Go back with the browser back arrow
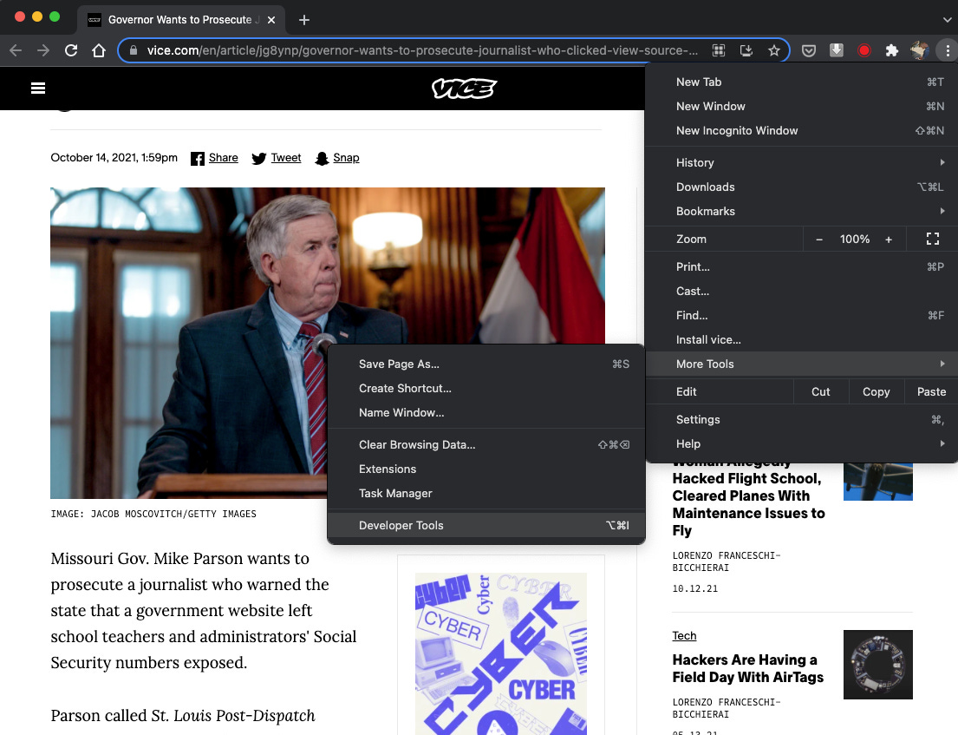 pyautogui.click(x=16, y=50)
